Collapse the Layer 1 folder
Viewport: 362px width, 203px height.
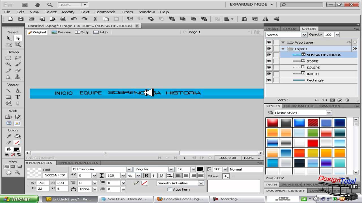coord(283,49)
